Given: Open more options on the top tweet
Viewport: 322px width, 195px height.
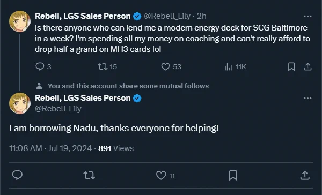Looking at the screenshot, I should pyautogui.click(x=308, y=16).
